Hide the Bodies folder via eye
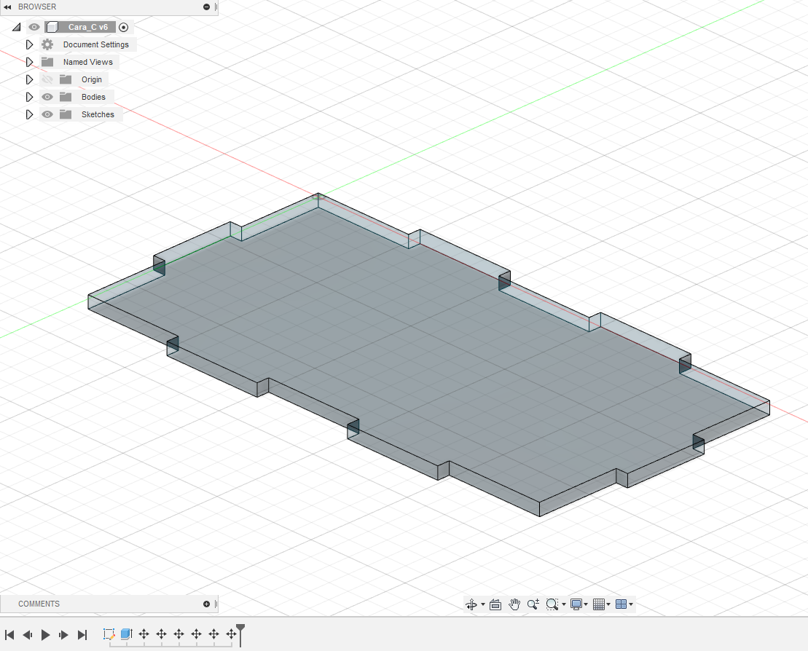Screen dimensions: 808x651 [47, 97]
